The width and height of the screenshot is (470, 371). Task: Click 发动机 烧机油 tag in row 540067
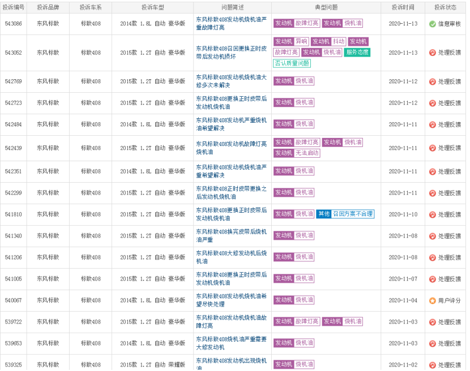click(294, 300)
